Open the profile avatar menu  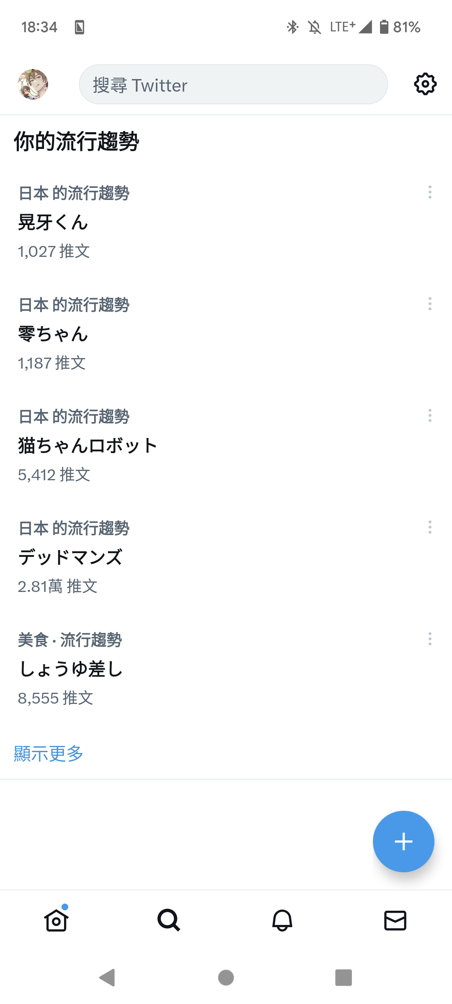pyautogui.click(x=33, y=84)
